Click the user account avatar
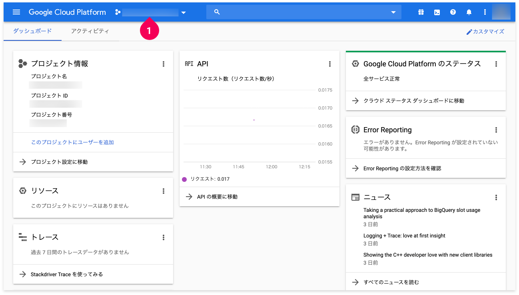Image resolution: width=519 pixels, height=295 pixels. pos(501,12)
